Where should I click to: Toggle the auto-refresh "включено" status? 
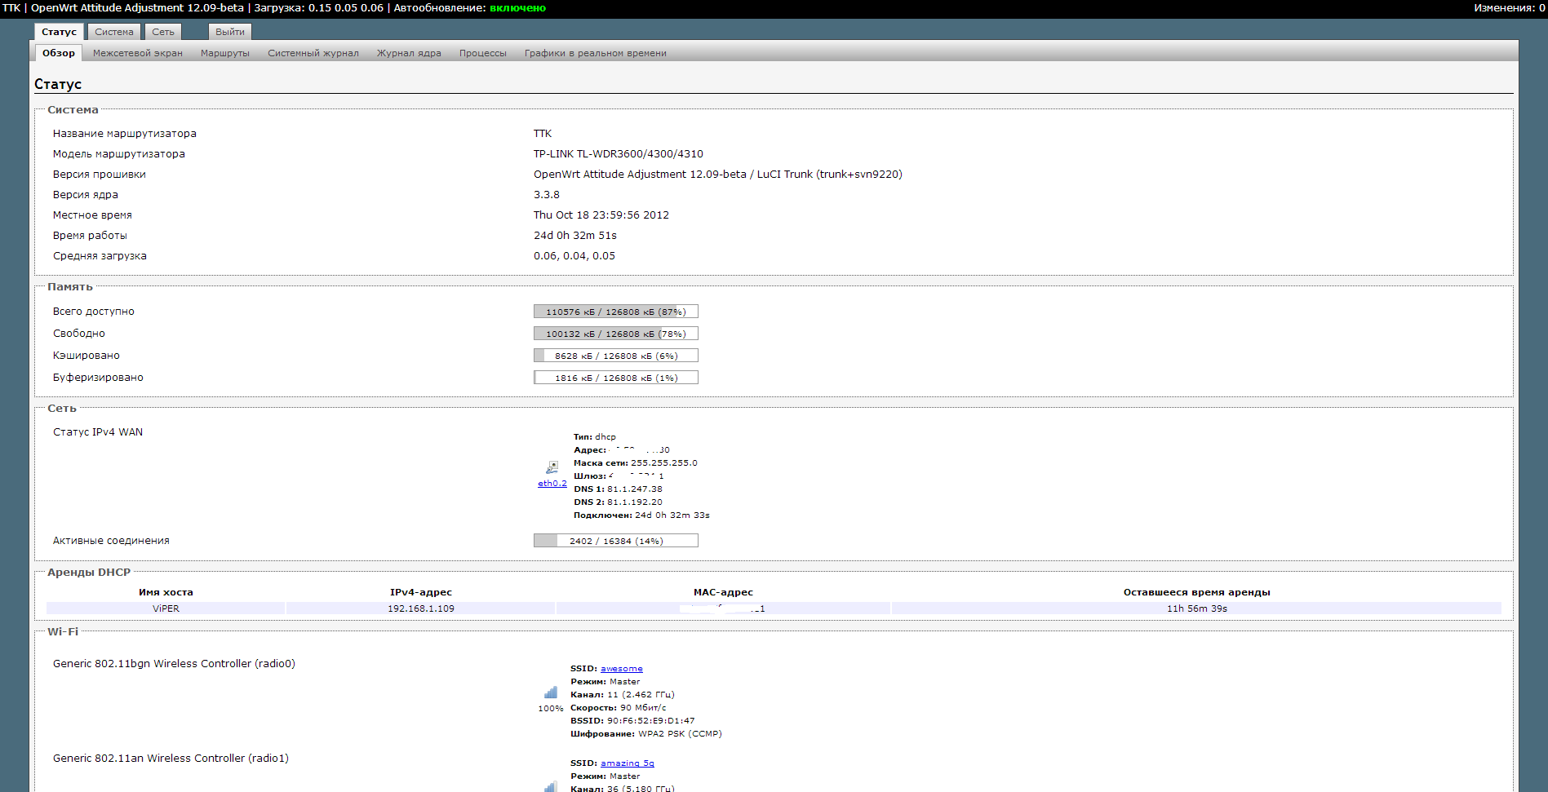[517, 8]
